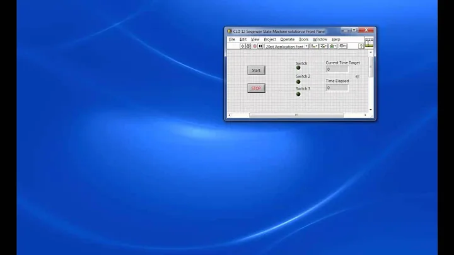Close the LabVIEW front panel window
This screenshot has width=454, height=255.
click(366, 30)
